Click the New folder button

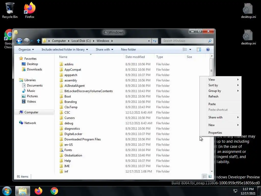point(128,50)
